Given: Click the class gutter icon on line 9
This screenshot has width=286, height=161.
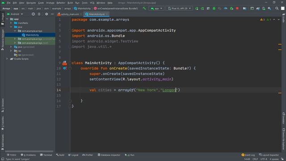Looking at the screenshot, I should (x=64, y=63).
